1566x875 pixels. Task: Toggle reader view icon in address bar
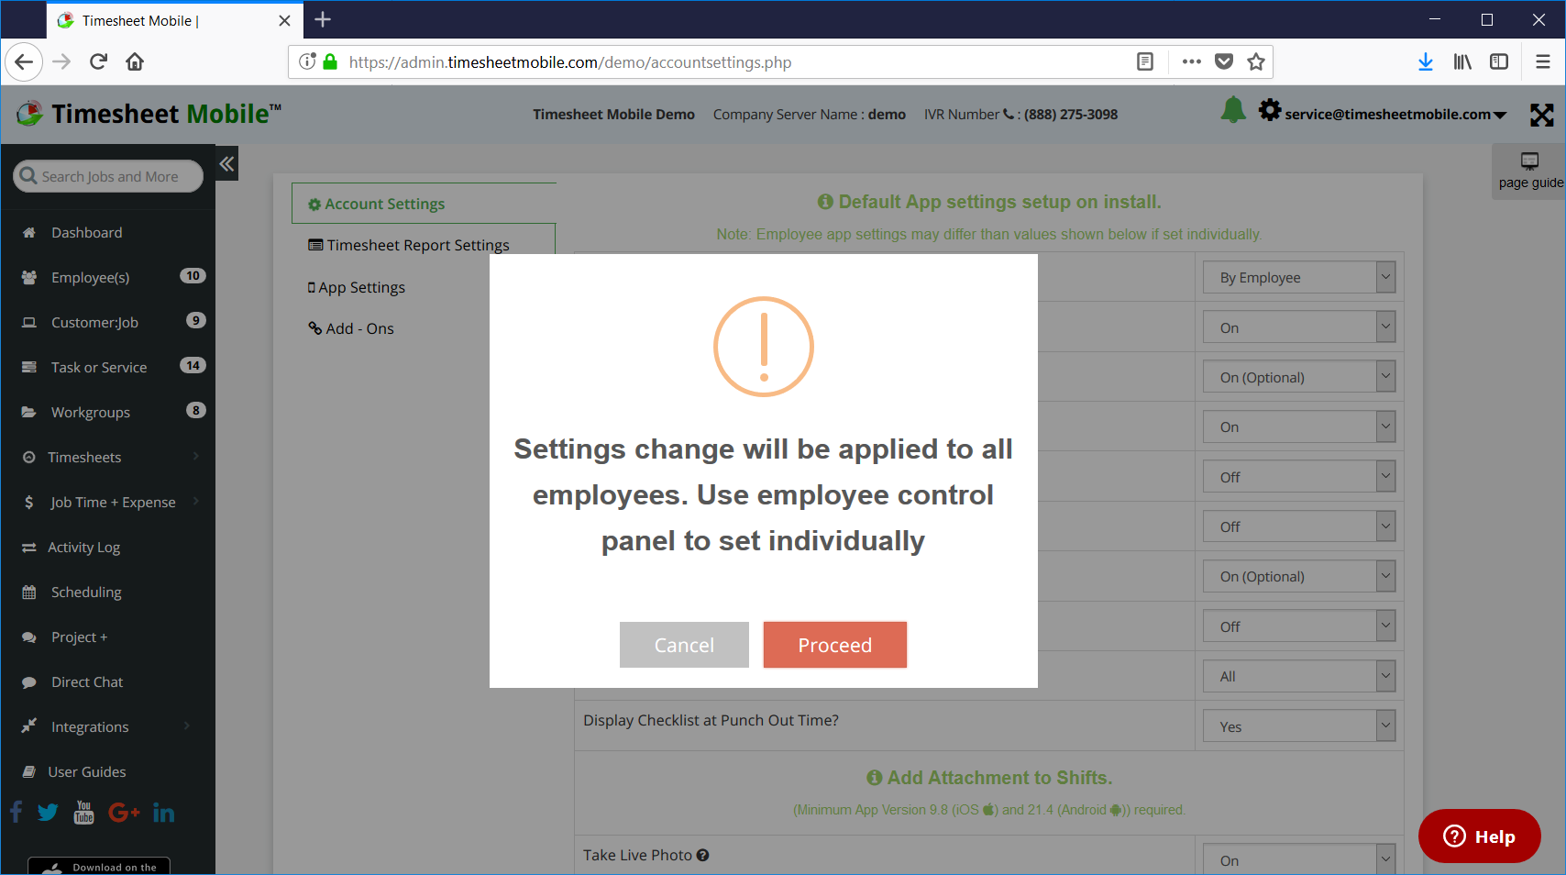[x=1144, y=61]
